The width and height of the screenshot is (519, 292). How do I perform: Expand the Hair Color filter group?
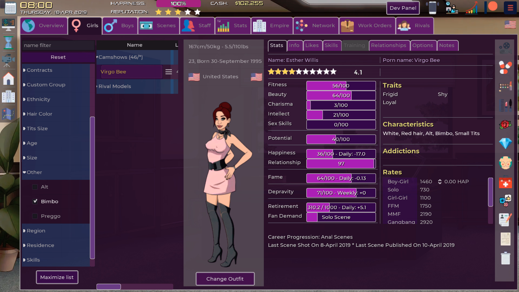(x=39, y=114)
